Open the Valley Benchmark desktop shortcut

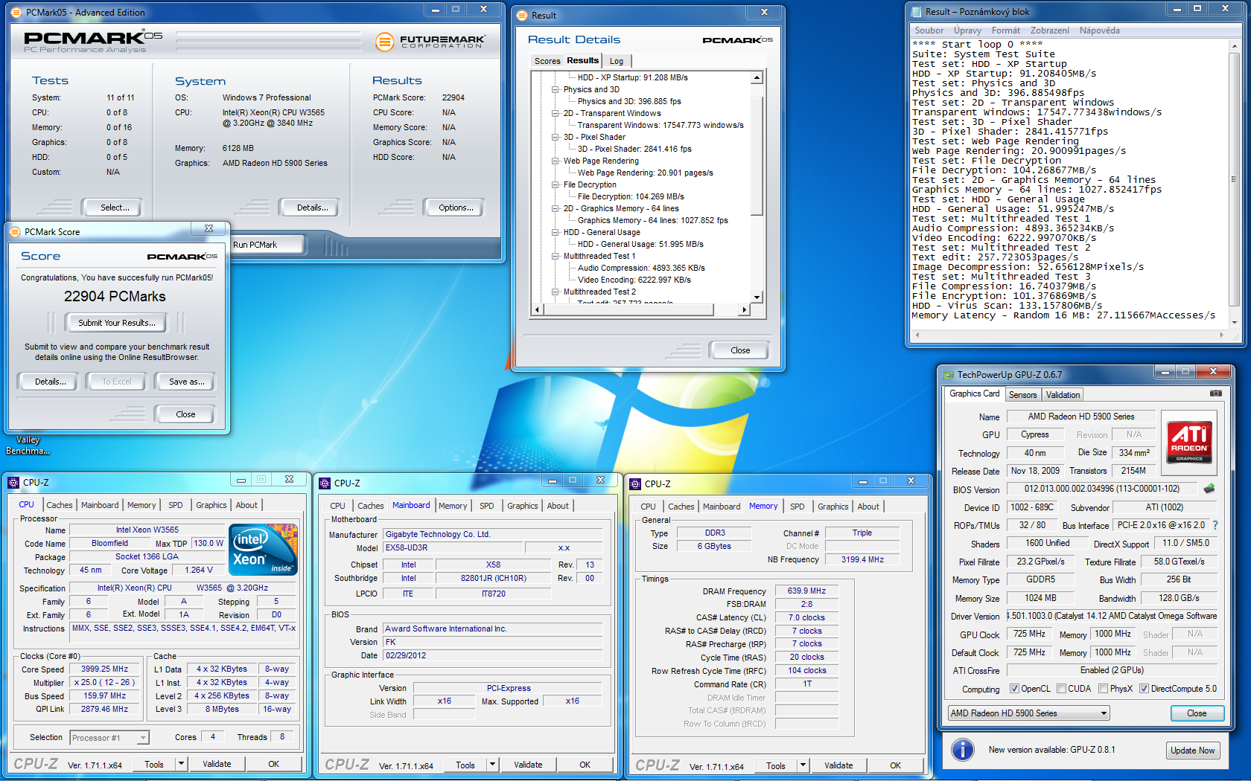[28, 445]
